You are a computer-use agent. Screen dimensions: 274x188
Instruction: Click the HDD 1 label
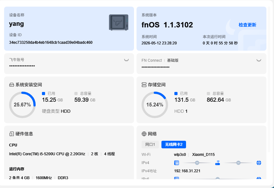[x=181, y=111]
